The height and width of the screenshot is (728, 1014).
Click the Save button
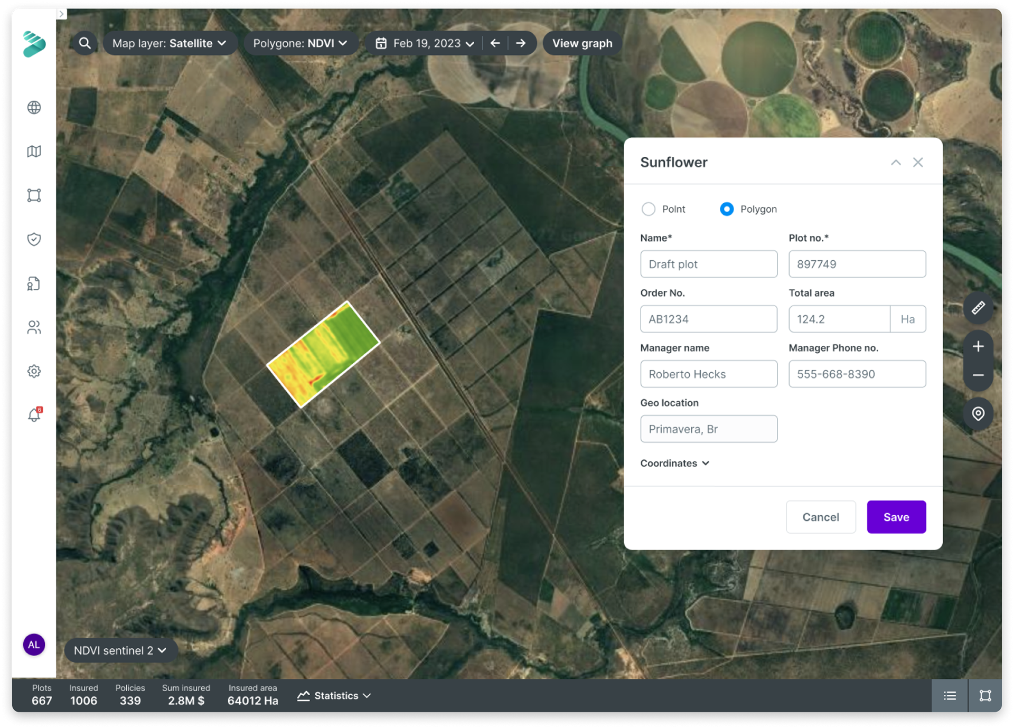(896, 517)
